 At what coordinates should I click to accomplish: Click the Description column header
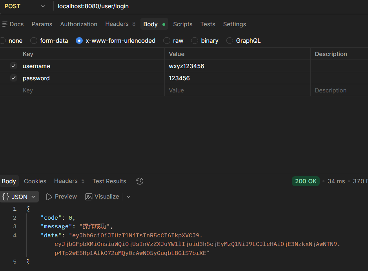click(331, 54)
